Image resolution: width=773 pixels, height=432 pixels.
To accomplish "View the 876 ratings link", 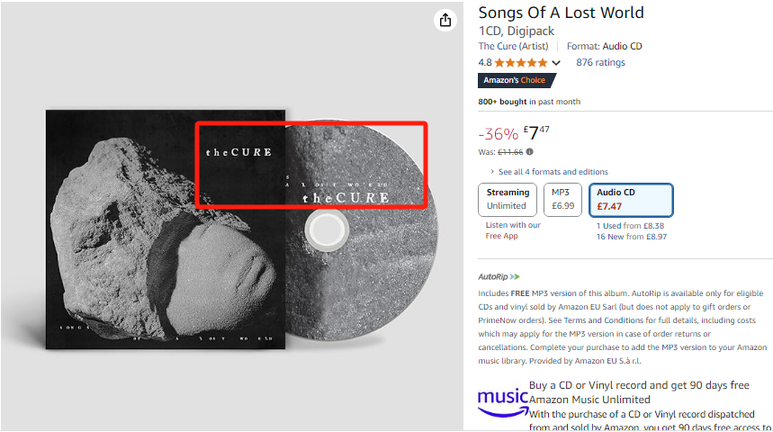I will coord(600,62).
